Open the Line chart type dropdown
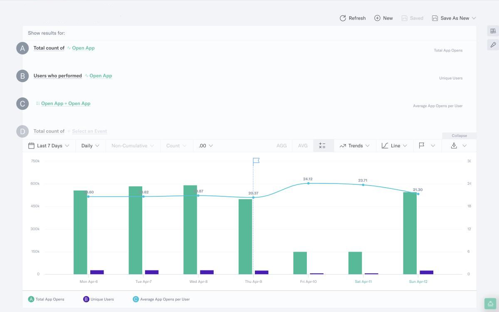This screenshot has width=499, height=312. (395, 146)
